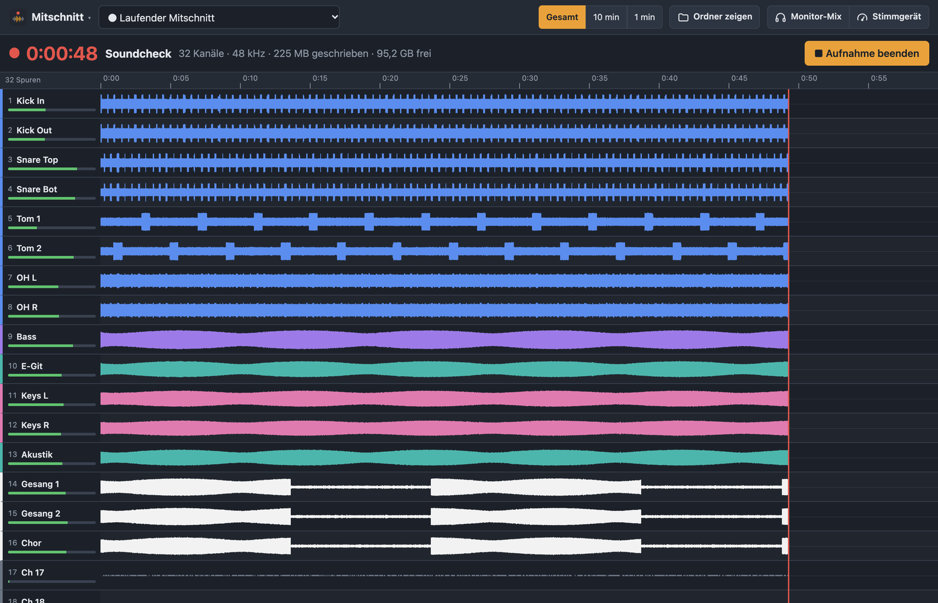Switch the timeline view to 1 min

[644, 17]
